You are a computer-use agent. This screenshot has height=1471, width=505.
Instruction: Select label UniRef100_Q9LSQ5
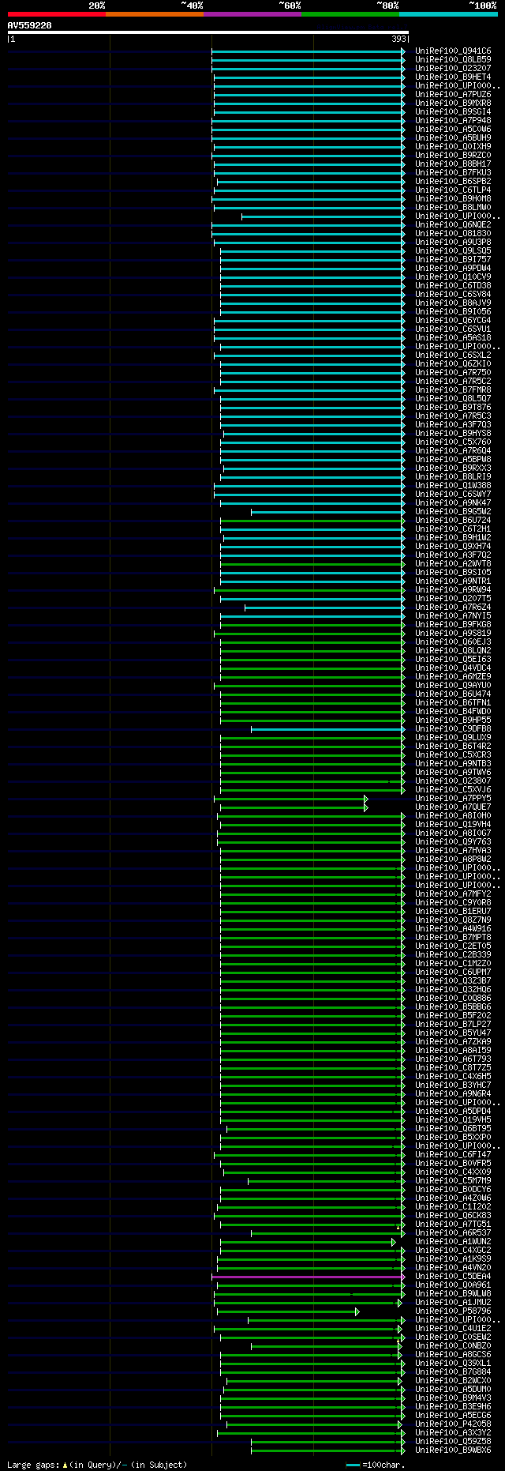pyautogui.click(x=453, y=251)
